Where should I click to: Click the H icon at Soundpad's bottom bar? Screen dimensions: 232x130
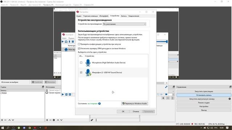click(x=66, y=94)
